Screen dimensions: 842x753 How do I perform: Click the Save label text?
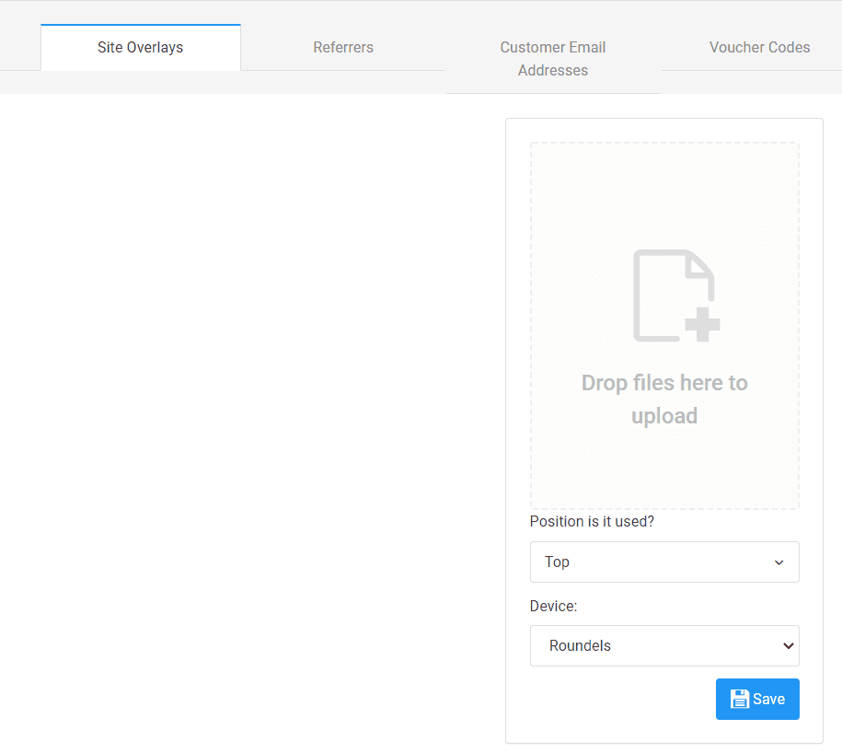[767, 699]
